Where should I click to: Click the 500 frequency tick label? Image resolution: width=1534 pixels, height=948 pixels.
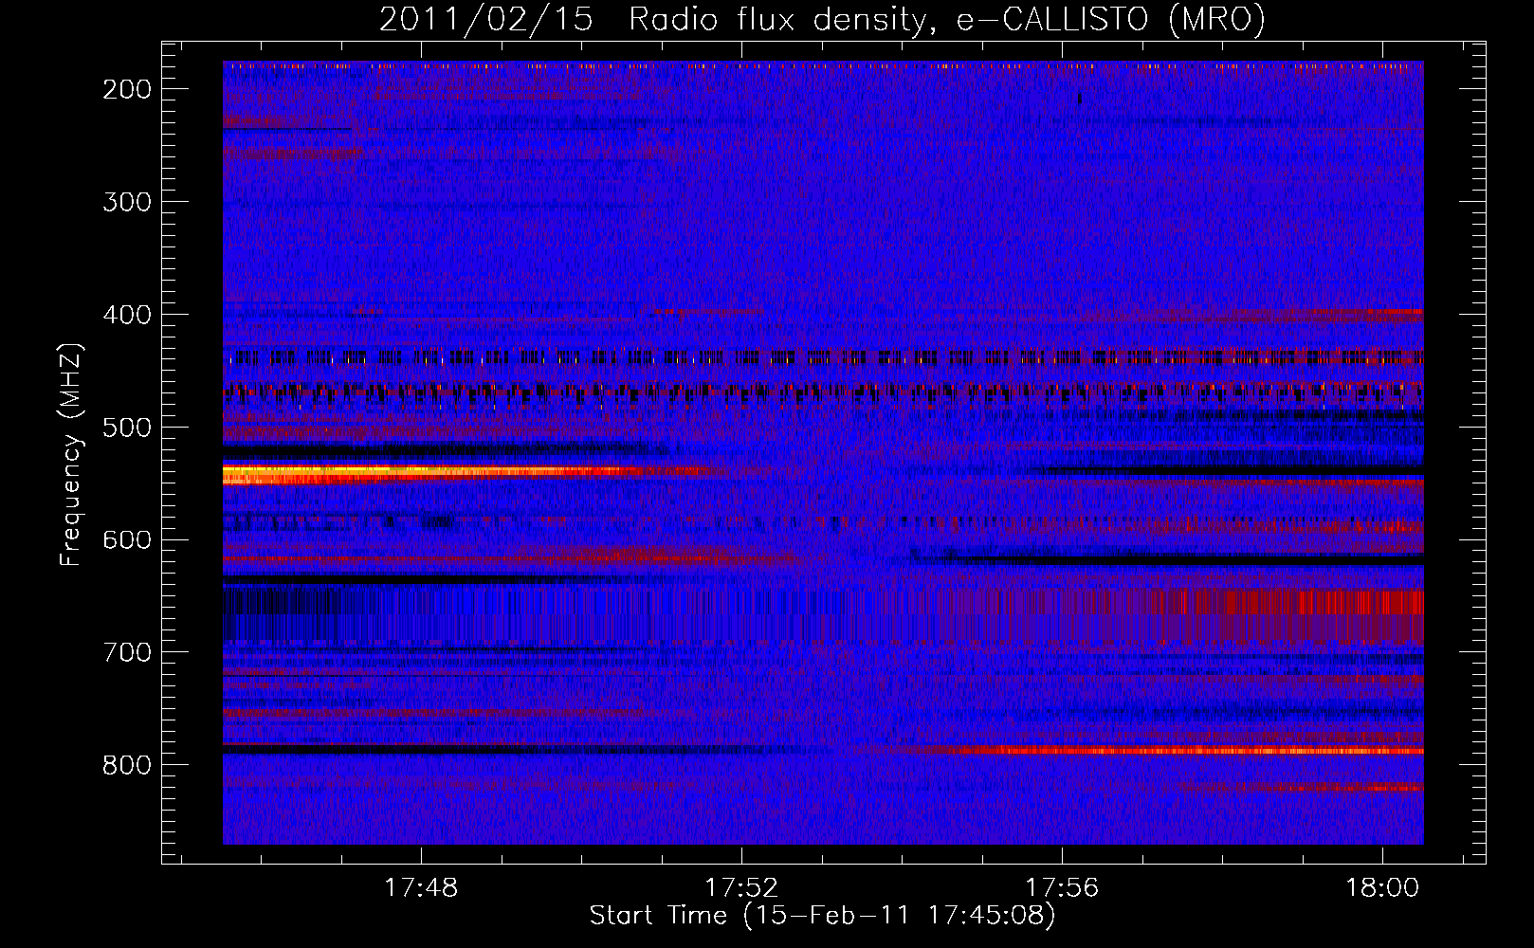pos(126,428)
